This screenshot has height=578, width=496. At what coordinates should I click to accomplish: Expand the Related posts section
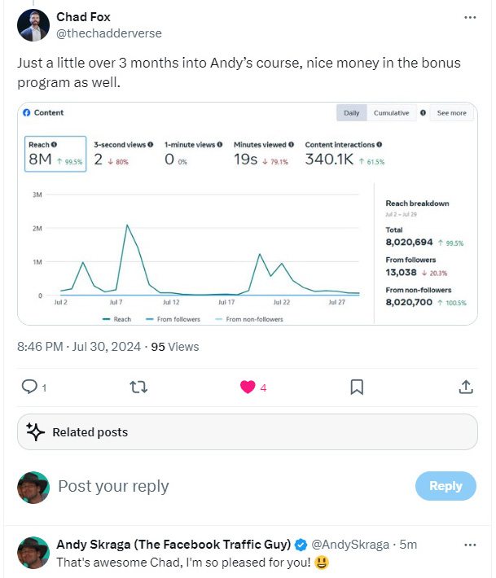tap(248, 431)
